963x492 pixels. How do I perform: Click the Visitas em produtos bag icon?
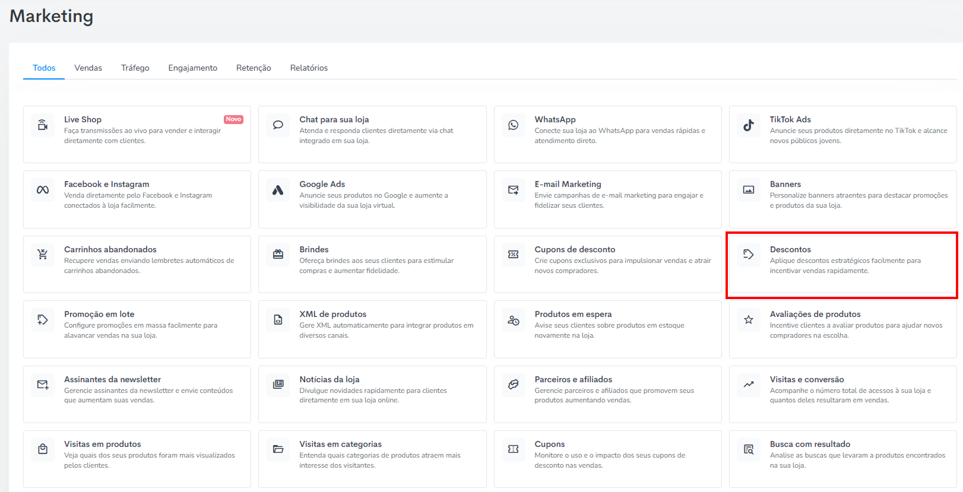[x=43, y=449]
